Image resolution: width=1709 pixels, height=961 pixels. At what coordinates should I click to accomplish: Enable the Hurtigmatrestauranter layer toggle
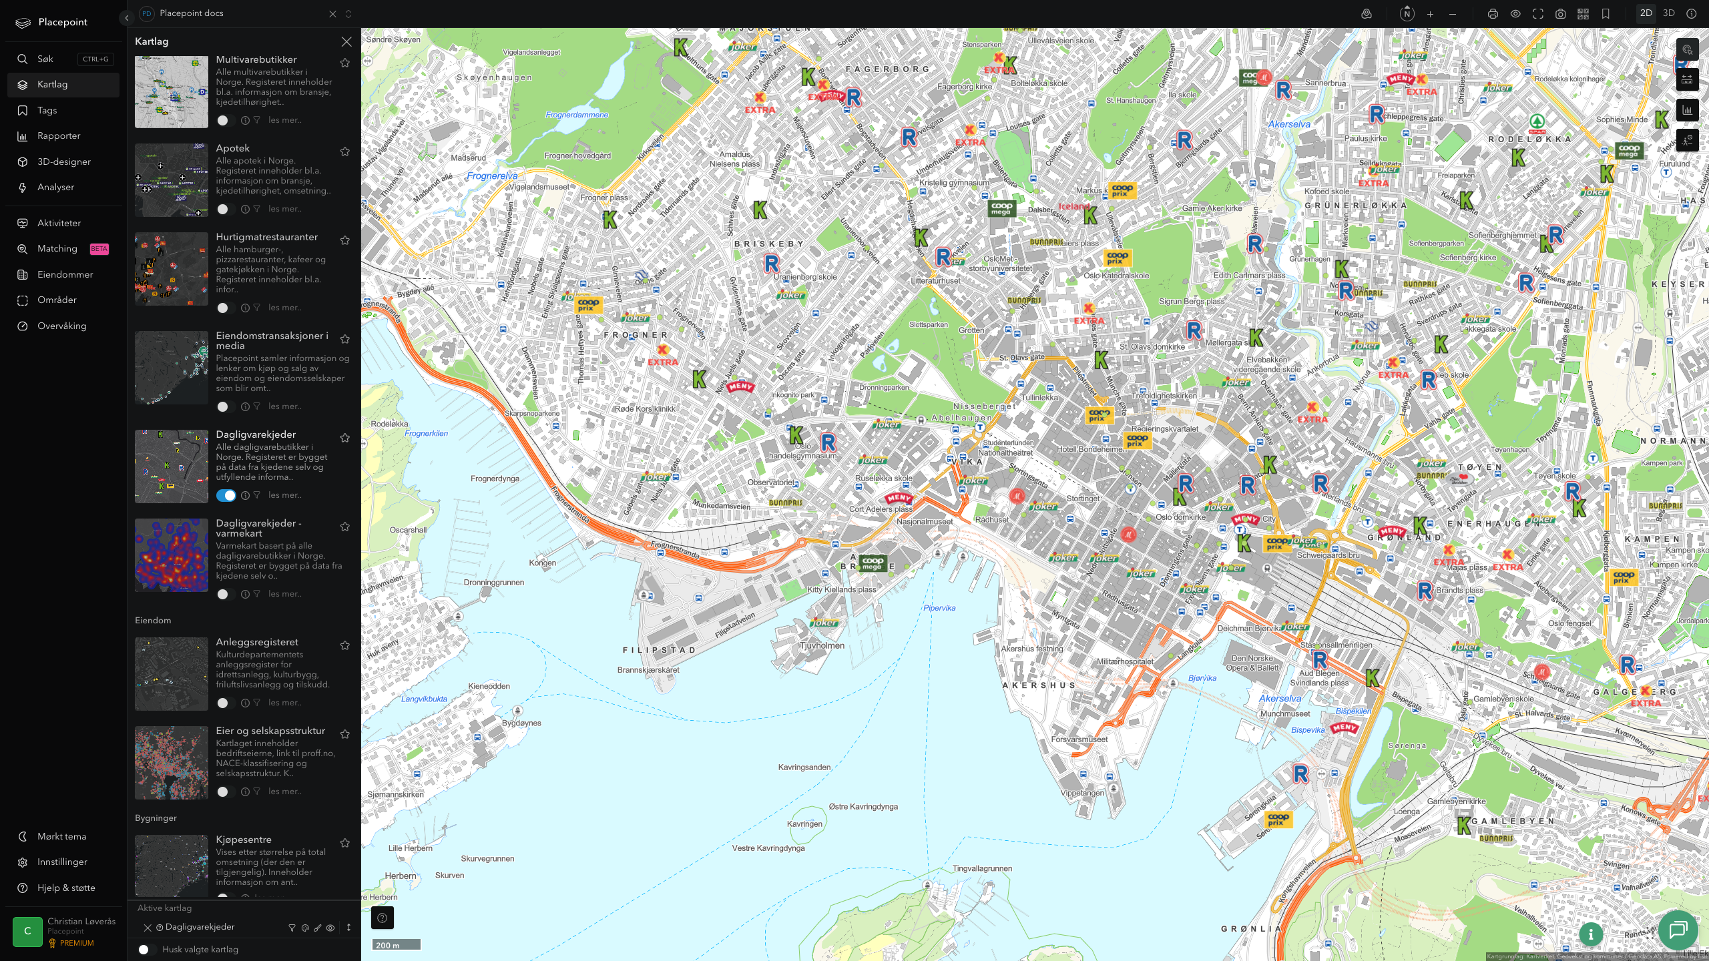pos(226,308)
